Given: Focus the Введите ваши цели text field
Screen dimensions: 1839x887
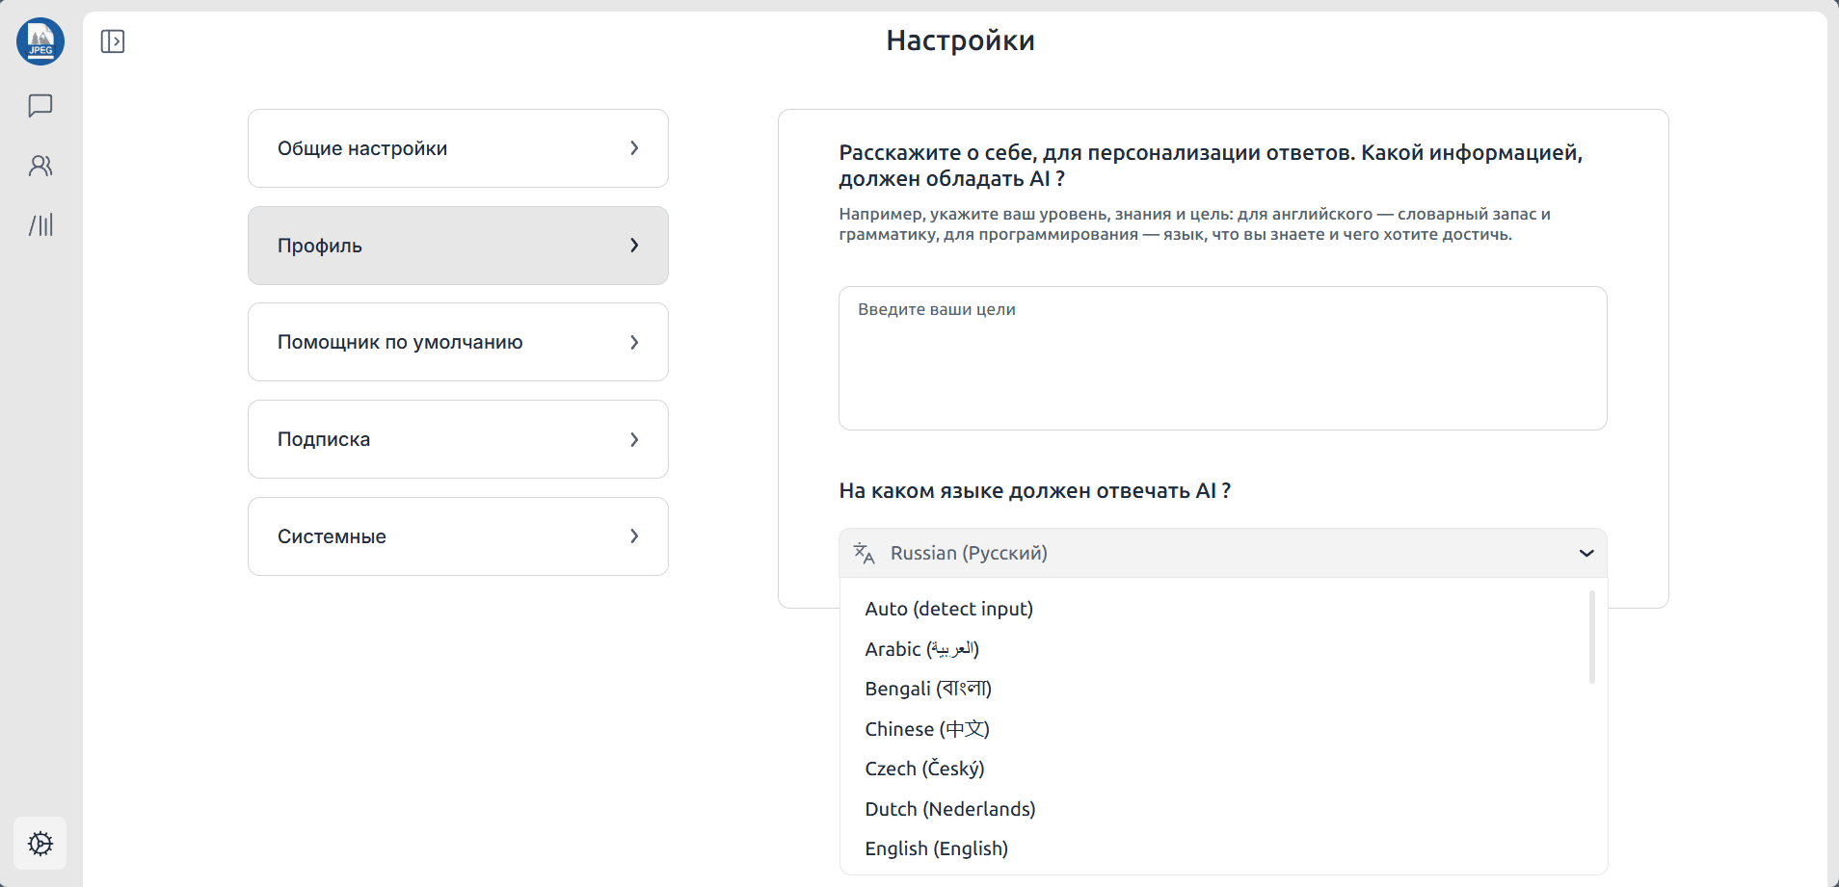Looking at the screenshot, I should coord(1222,358).
